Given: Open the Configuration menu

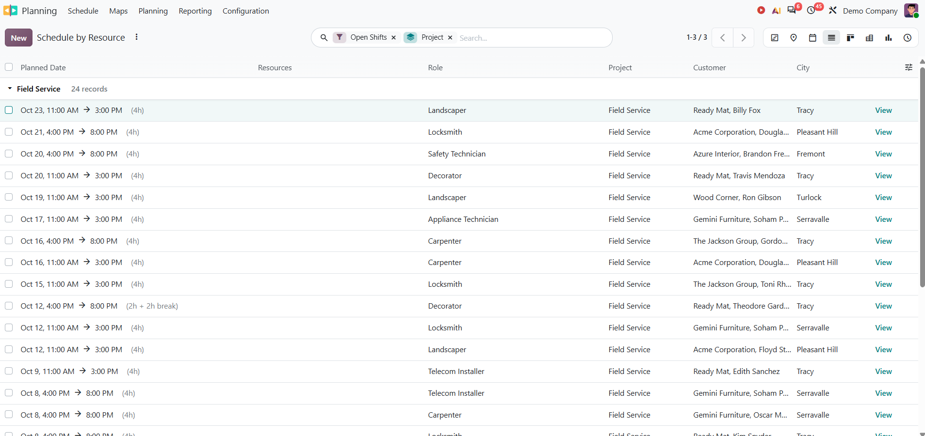Looking at the screenshot, I should click(x=245, y=11).
